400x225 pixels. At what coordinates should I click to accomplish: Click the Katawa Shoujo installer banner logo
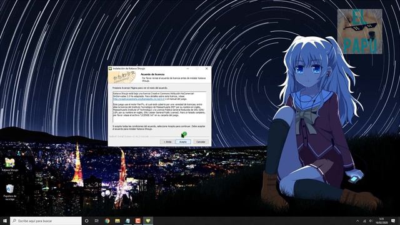[122, 77]
